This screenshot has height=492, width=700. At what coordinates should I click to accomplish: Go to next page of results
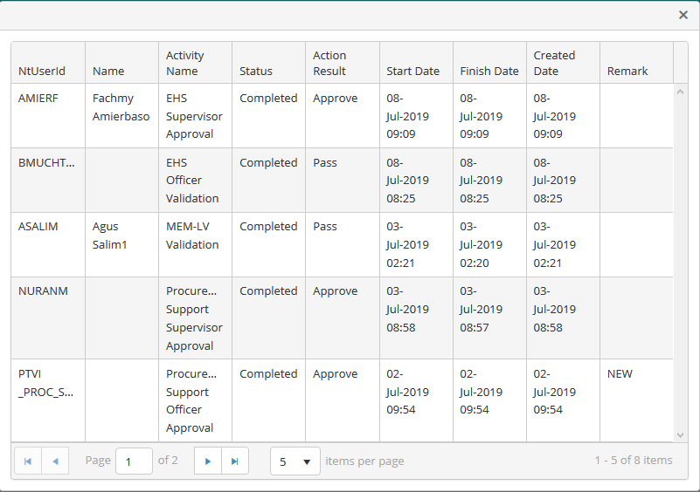(207, 461)
